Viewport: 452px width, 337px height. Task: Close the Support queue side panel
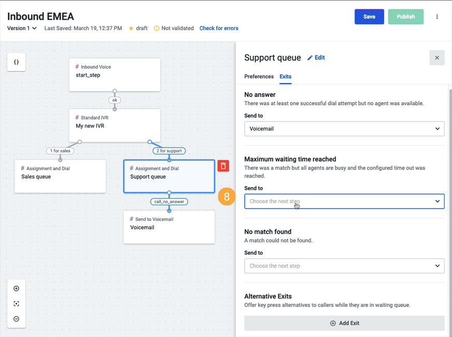coord(437,58)
